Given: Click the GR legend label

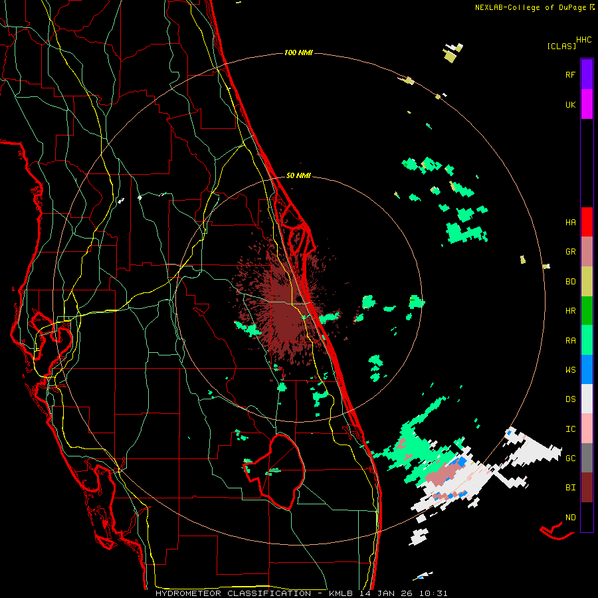Looking at the screenshot, I should click(x=570, y=252).
